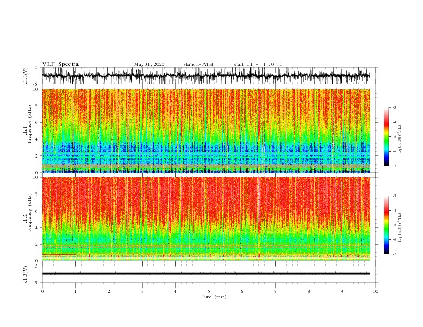Click the 'station=ATH' label
This screenshot has width=423, height=327.
pyautogui.click(x=198, y=64)
